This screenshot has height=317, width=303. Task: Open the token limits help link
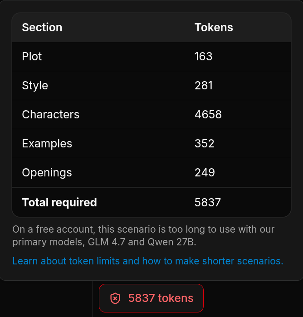coord(148,261)
